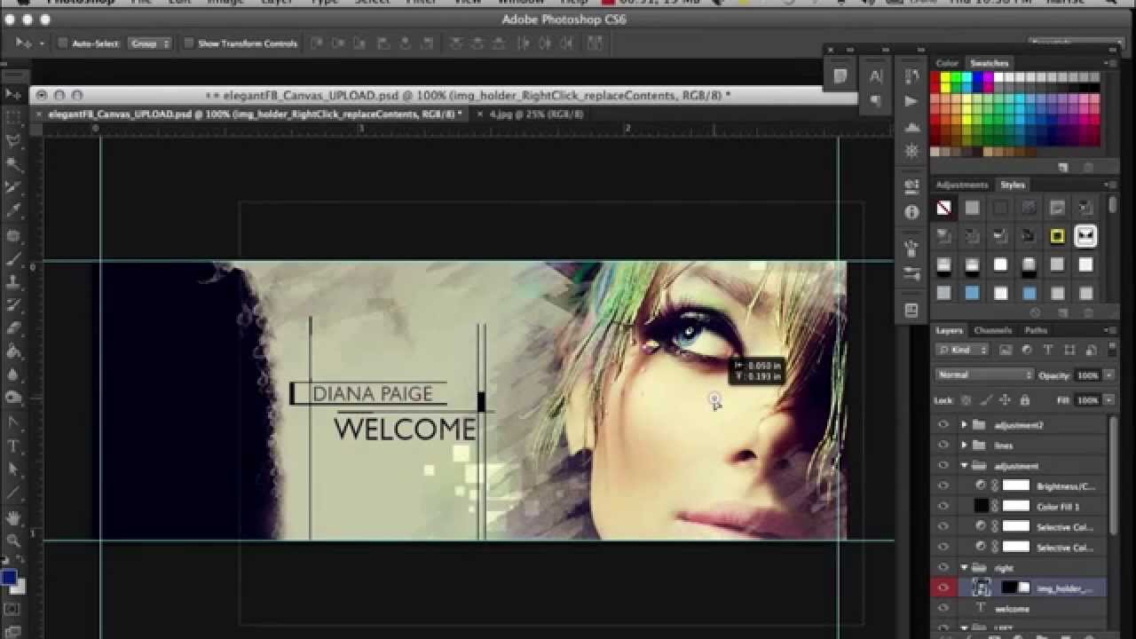The image size is (1136, 639).
Task: Select the Horizontal Type tool
Action: coord(13,446)
